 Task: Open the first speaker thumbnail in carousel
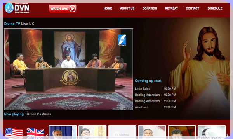(63, 132)
